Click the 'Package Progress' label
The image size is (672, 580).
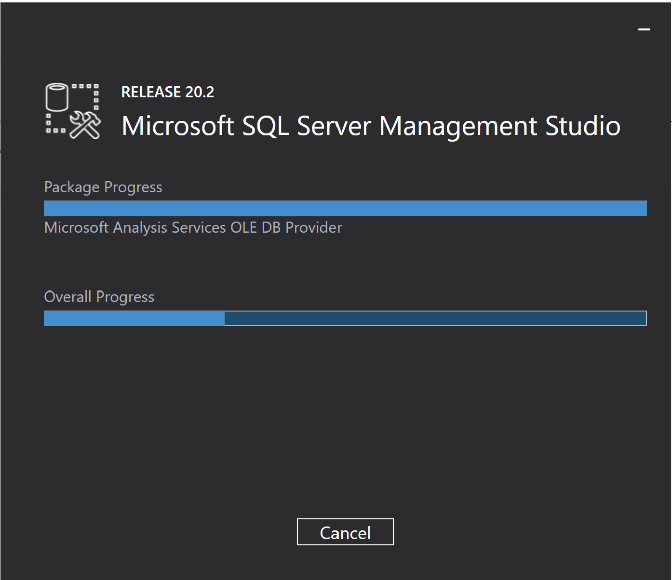click(103, 187)
